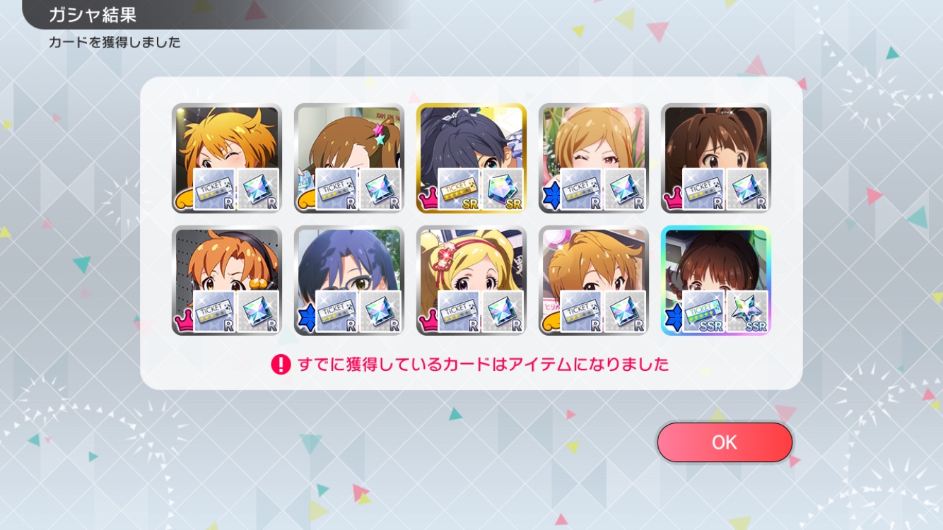Select top-row winking girl with flowers card

click(593, 158)
